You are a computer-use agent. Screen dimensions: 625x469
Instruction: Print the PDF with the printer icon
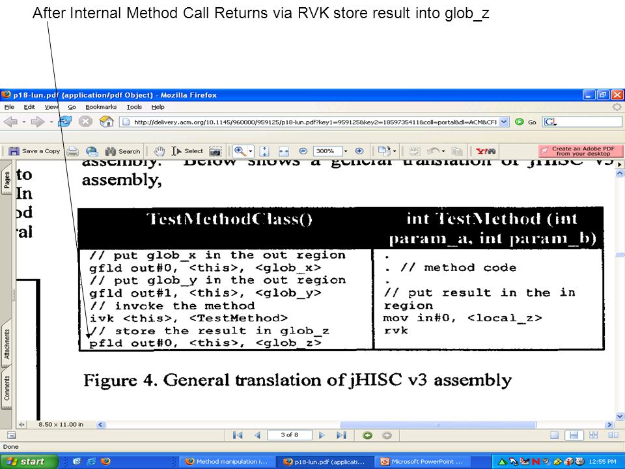72,151
